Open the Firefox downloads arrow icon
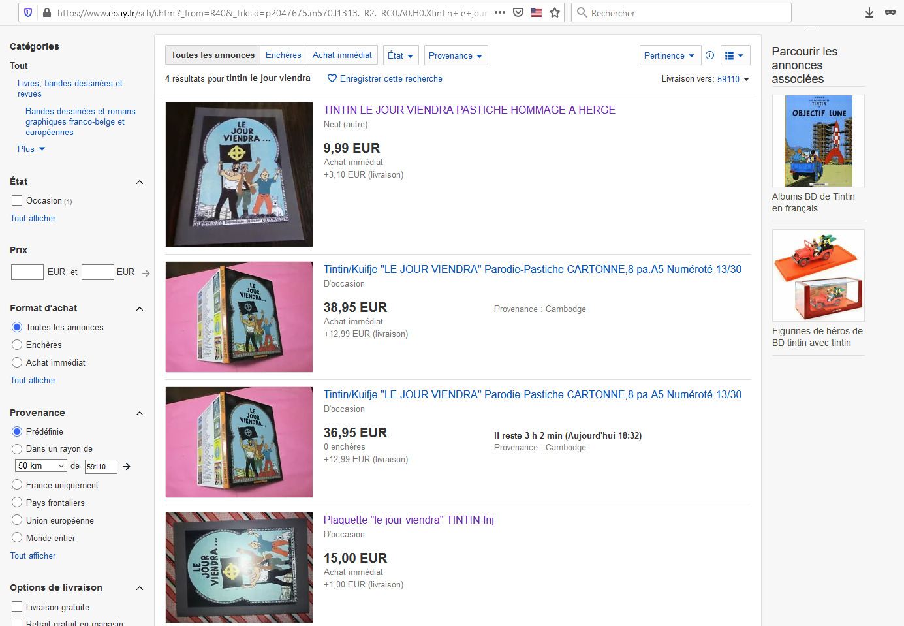Screen dimensions: 904x626 (x=869, y=12)
